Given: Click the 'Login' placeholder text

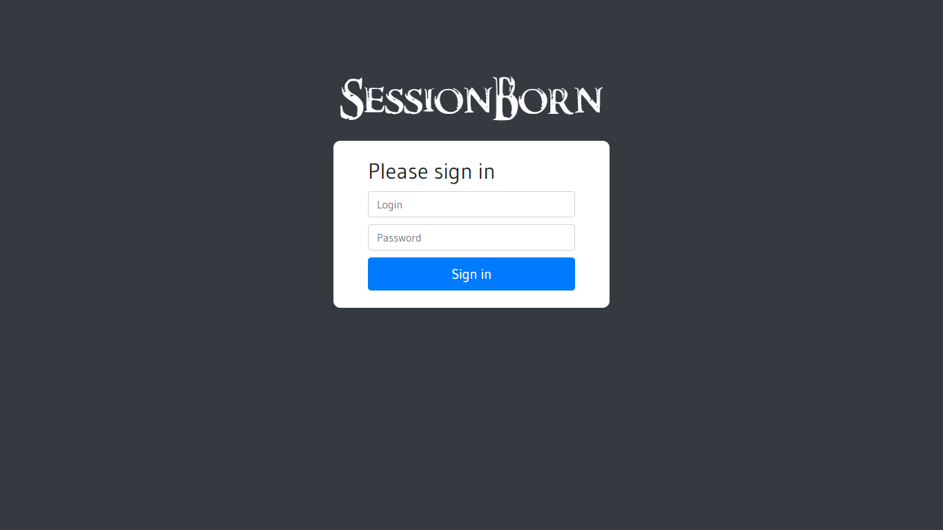Looking at the screenshot, I should click(x=389, y=205).
